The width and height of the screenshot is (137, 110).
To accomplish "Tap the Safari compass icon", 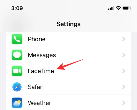I will point(17,87).
